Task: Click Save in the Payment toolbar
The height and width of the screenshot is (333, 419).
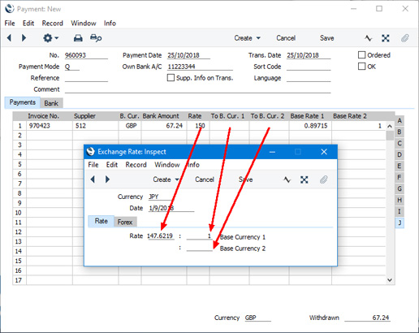Action: [326, 38]
